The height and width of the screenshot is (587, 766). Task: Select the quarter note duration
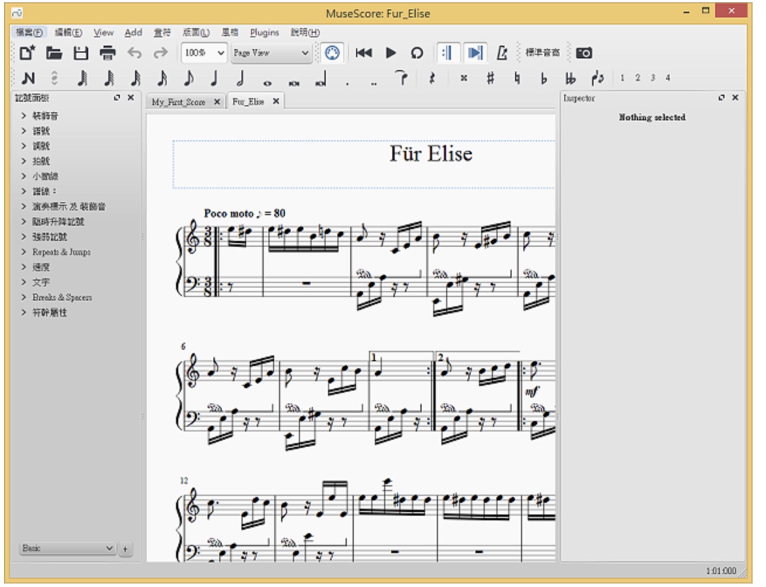[x=214, y=78]
